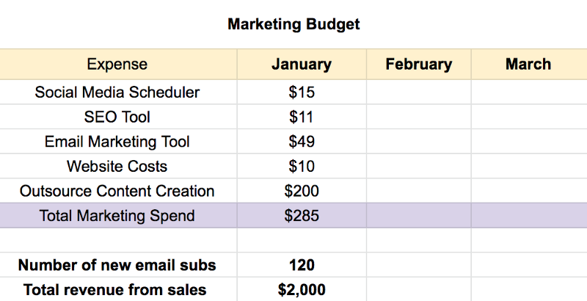Select the $2,000 revenue cell
The height and width of the screenshot is (301, 587).
(x=302, y=289)
